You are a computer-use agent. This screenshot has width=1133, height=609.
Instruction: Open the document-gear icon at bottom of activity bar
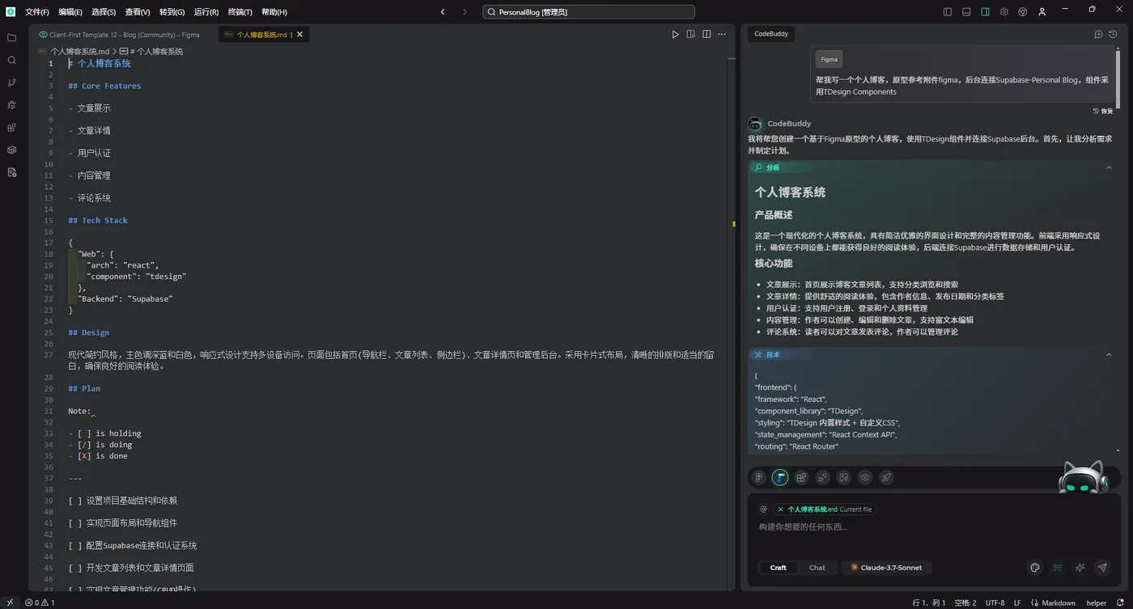pyautogui.click(x=11, y=172)
